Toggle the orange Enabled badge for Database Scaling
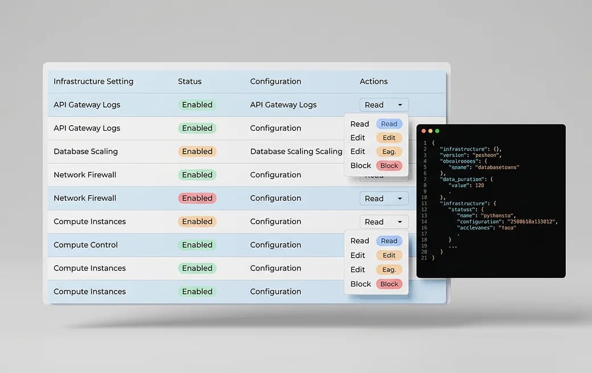The width and height of the screenshot is (592, 373). click(x=197, y=151)
